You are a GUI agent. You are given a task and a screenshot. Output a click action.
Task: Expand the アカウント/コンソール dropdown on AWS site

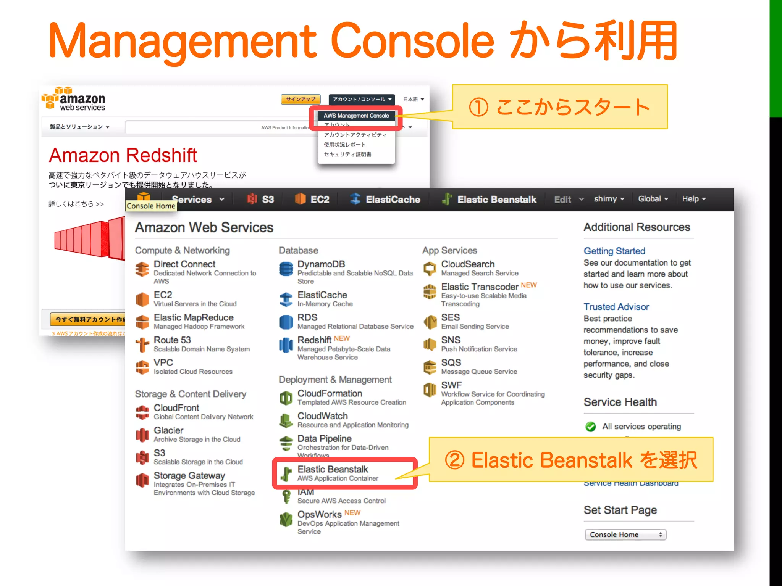[362, 99]
